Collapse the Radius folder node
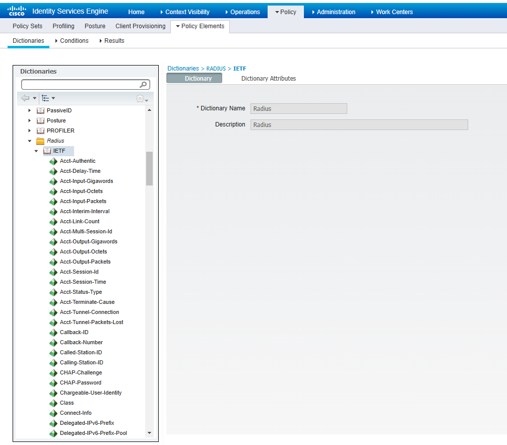This screenshot has width=507, height=445. (30, 141)
